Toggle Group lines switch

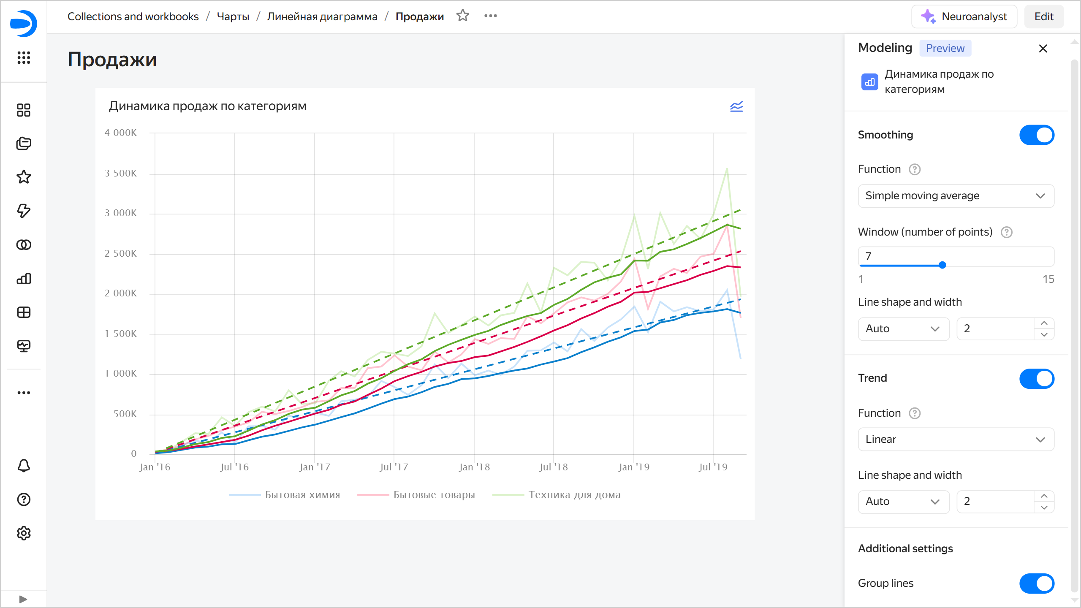pos(1036,583)
